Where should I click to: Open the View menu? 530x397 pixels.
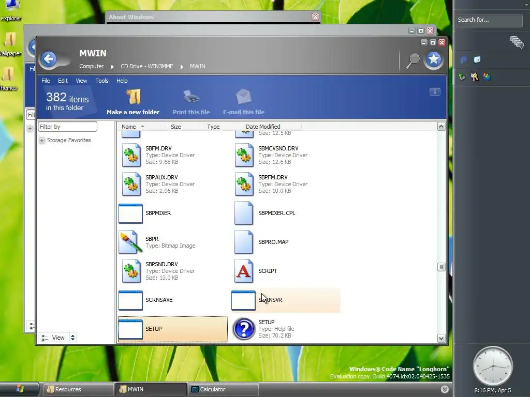coord(81,81)
